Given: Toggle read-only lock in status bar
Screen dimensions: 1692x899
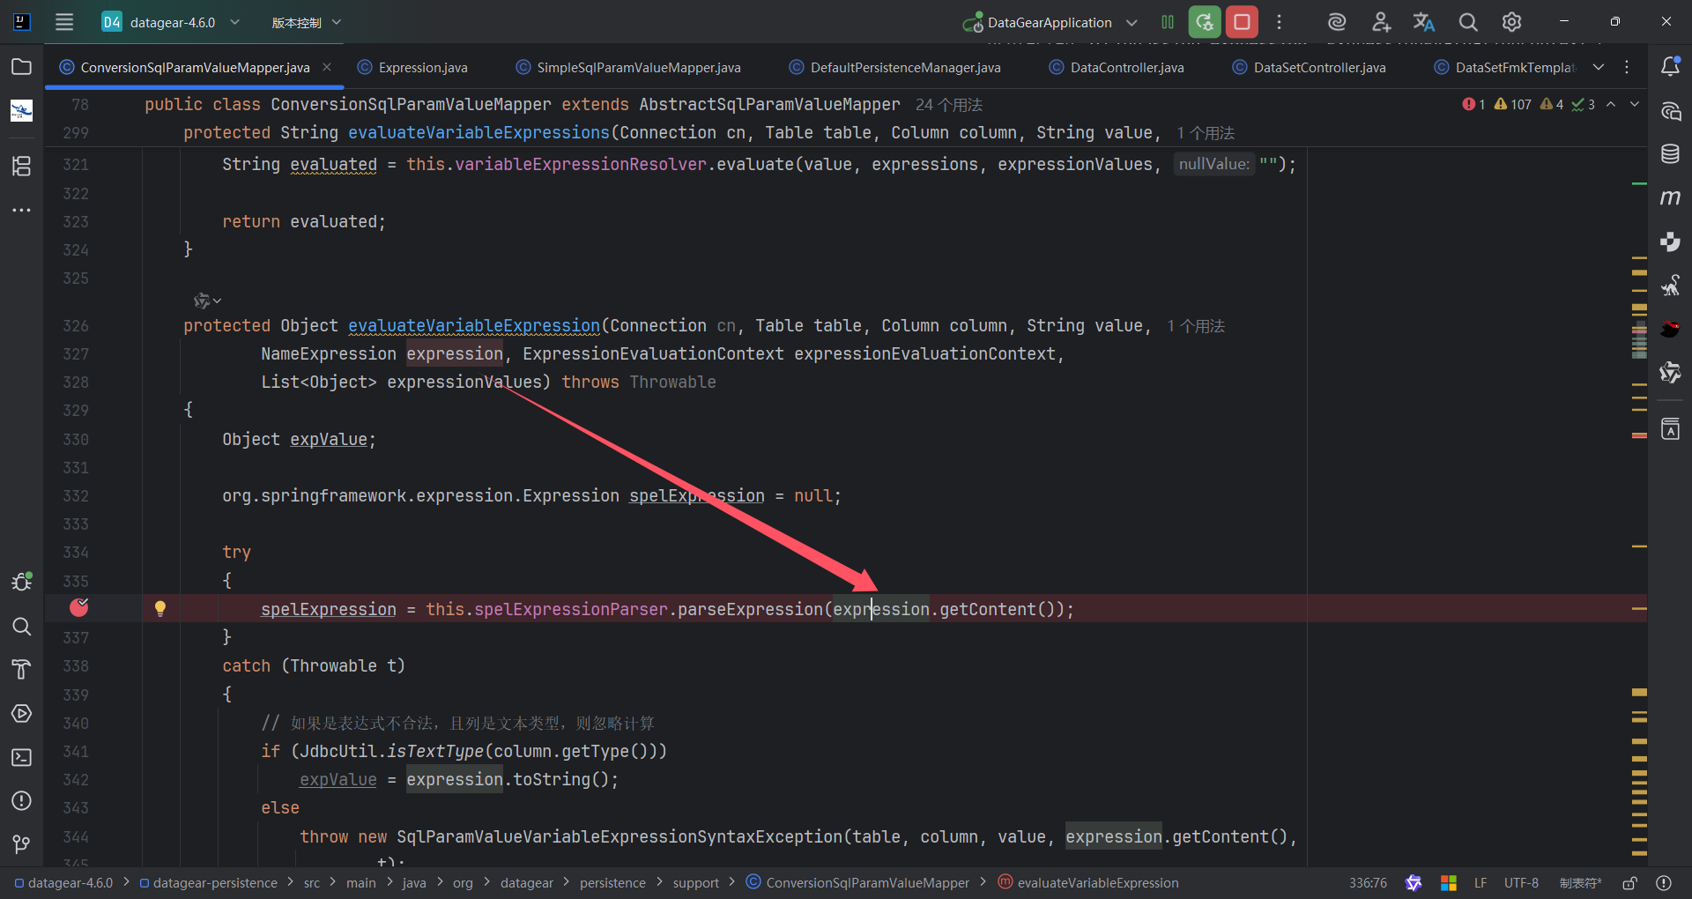Looking at the screenshot, I should [x=1629, y=882].
